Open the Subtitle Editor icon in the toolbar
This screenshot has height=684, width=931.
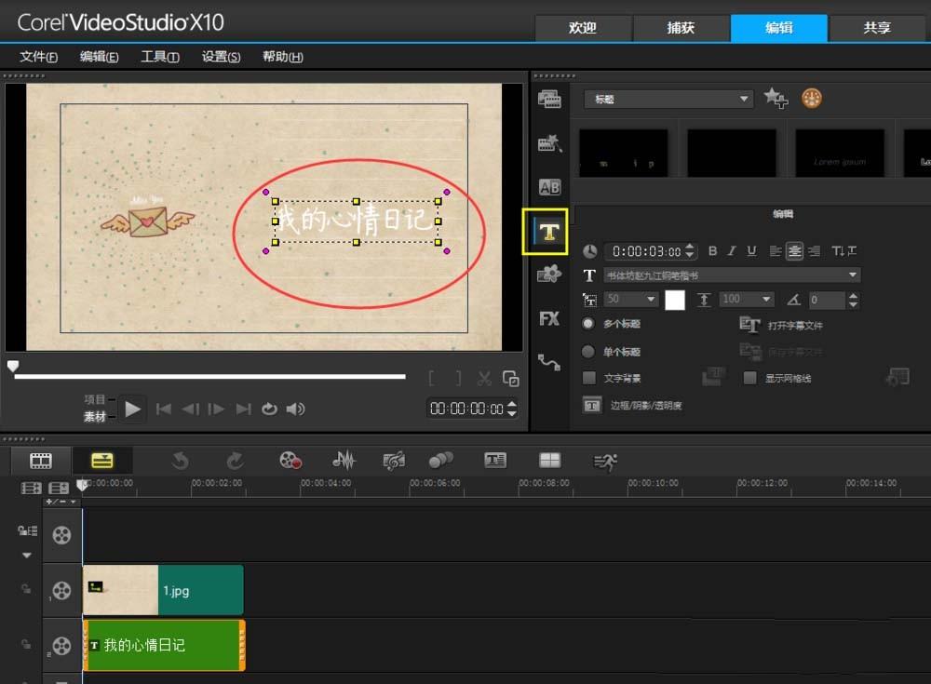[495, 460]
